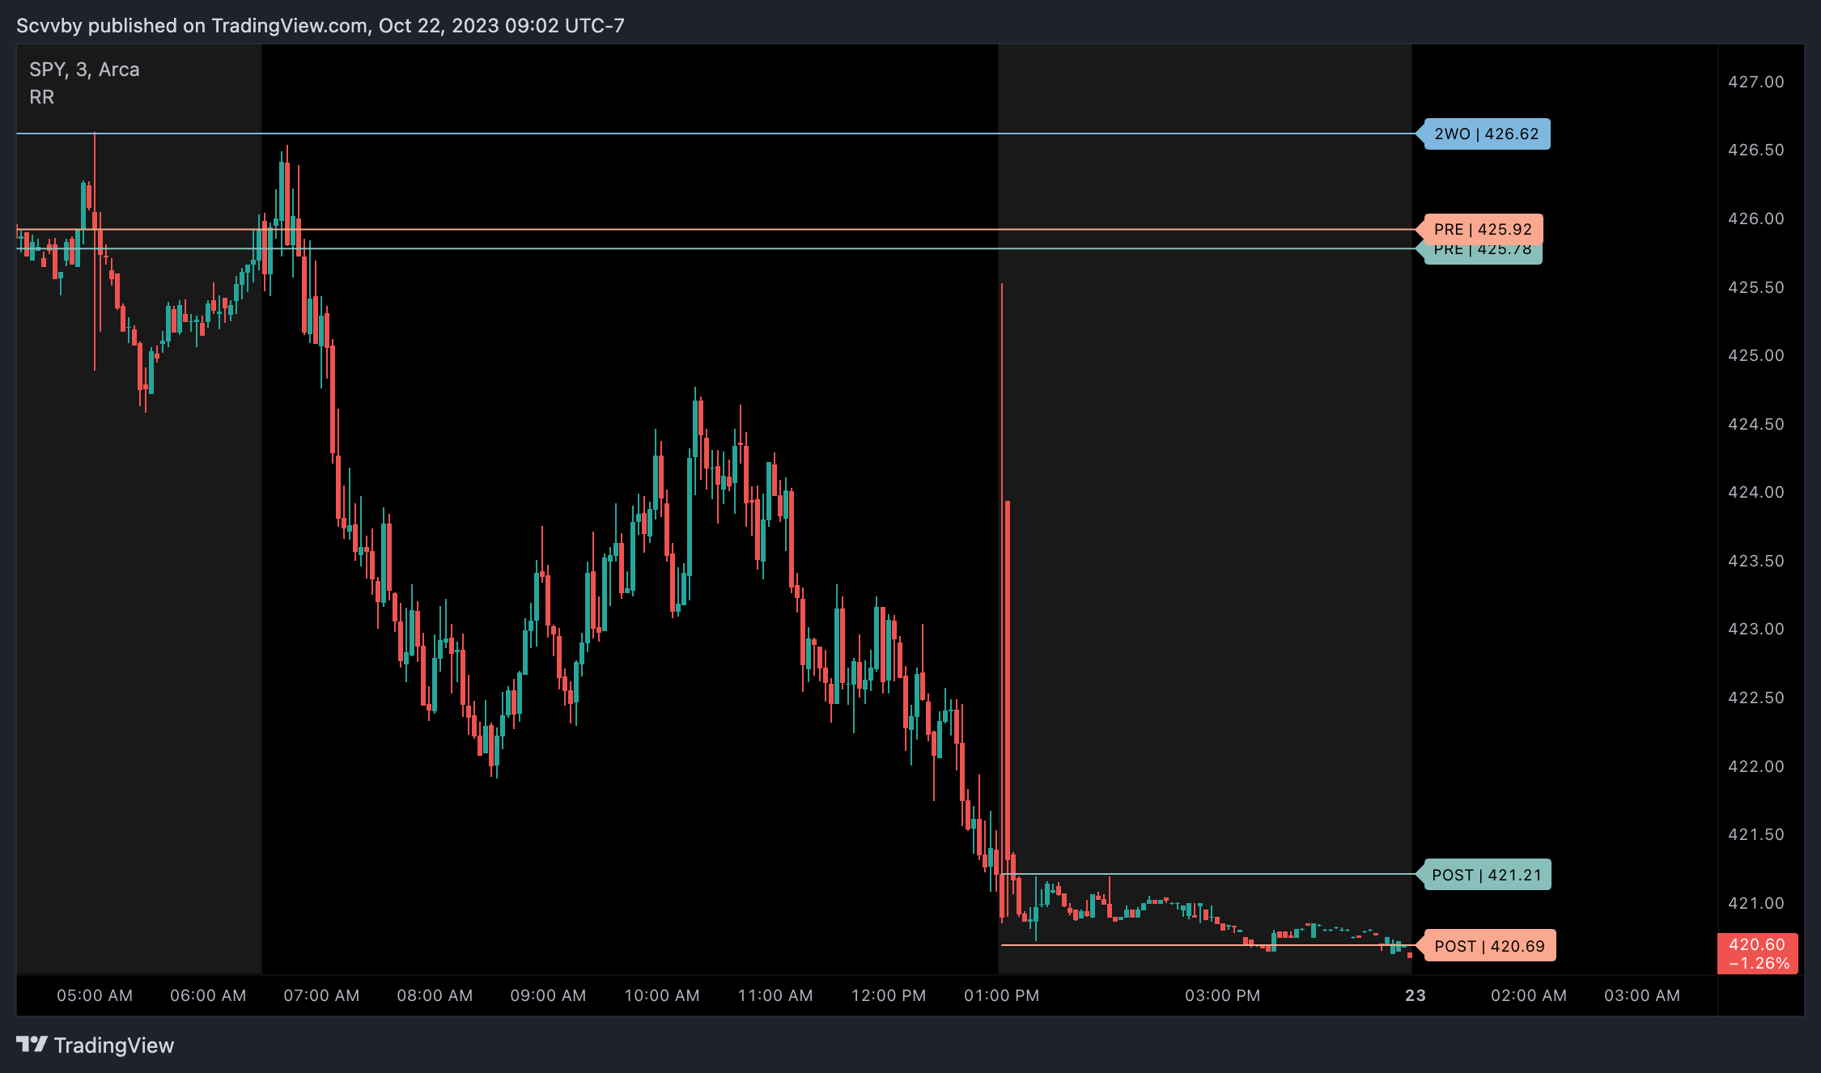Click the 08:00 AM time axis label

(435, 995)
